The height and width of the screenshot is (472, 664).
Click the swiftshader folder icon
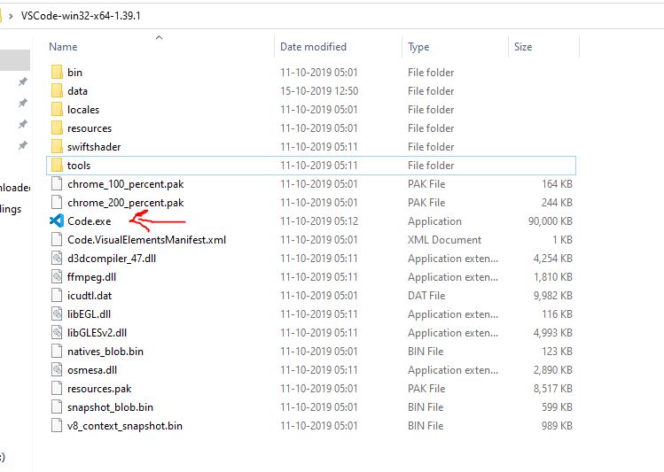pyautogui.click(x=57, y=147)
